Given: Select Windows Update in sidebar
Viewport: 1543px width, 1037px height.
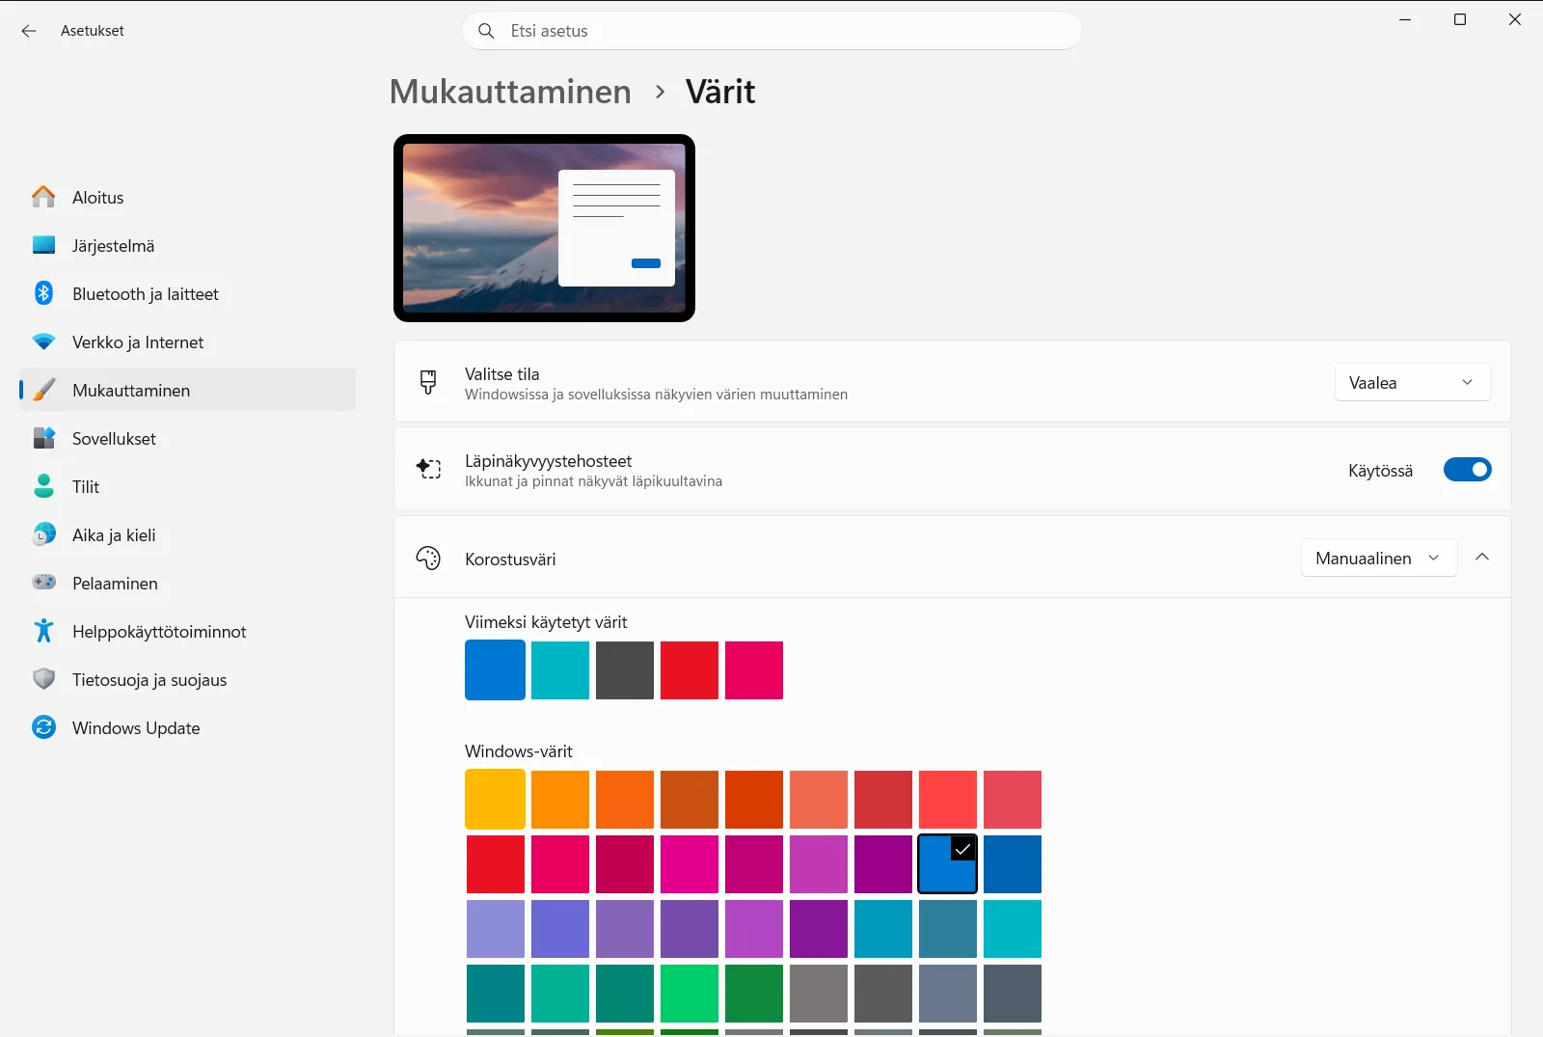Looking at the screenshot, I should pyautogui.click(x=188, y=727).
